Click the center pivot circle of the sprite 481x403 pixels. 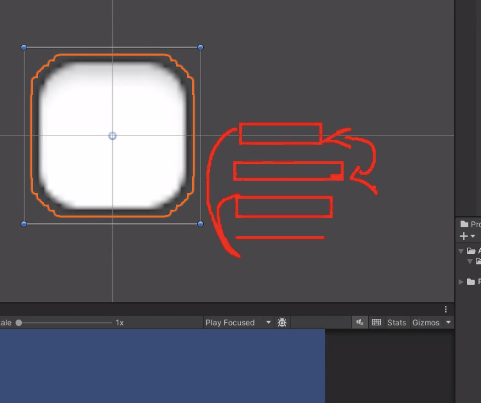click(x=112, y=136)
